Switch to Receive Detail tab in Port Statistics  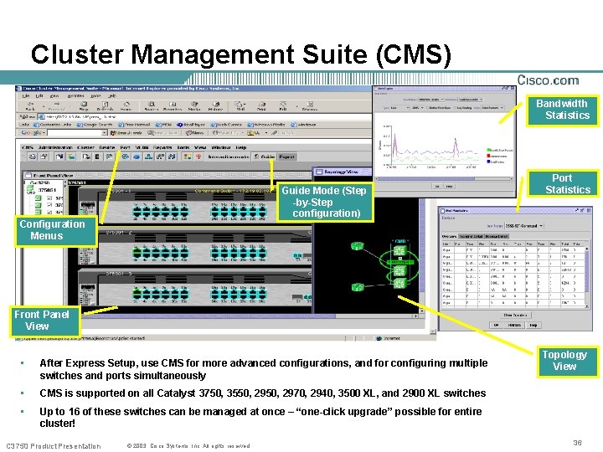[497, 236]
